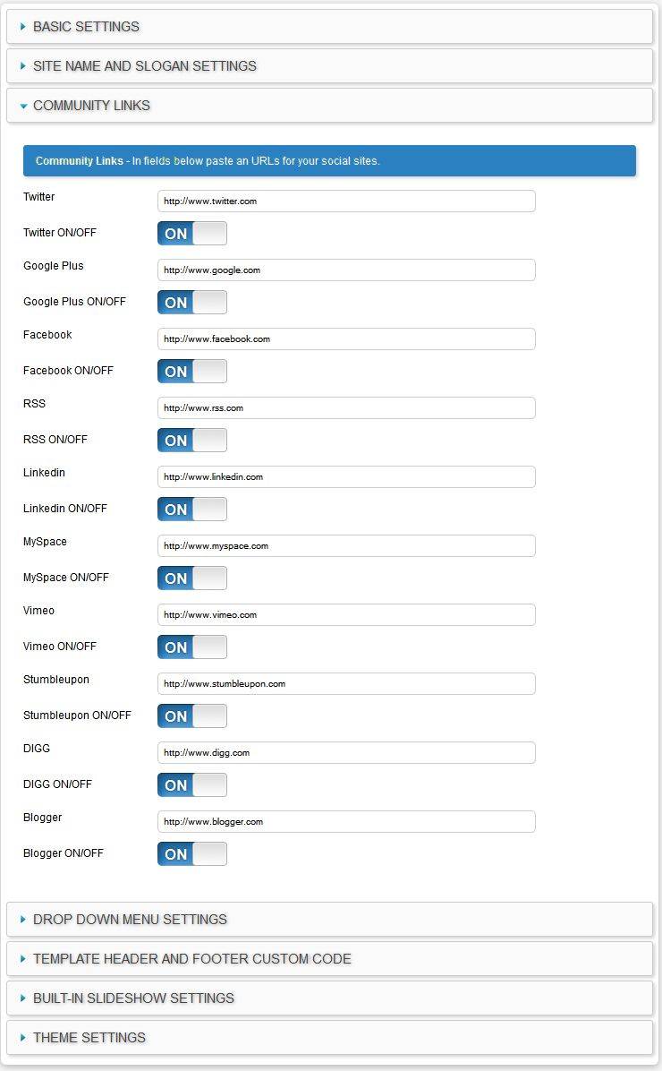The image size is (662, 1071).
Task: Toggle the Twitter ON/OFF switch
Action: 192,234
